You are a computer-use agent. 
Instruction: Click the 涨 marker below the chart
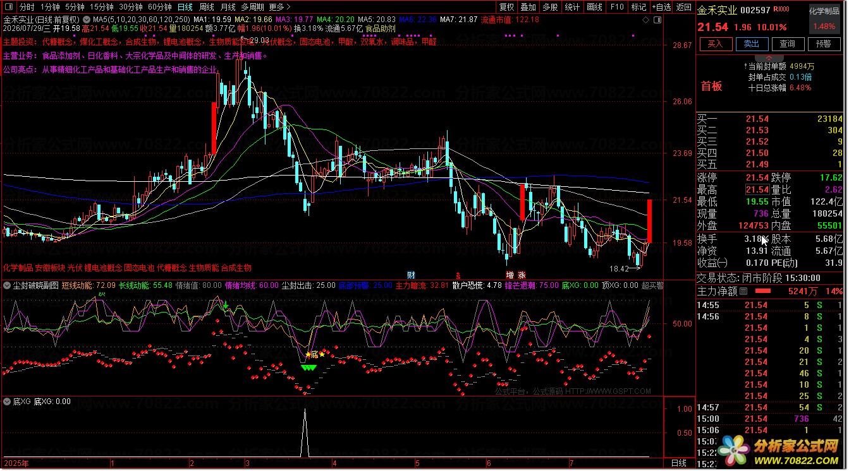[522, 275]
